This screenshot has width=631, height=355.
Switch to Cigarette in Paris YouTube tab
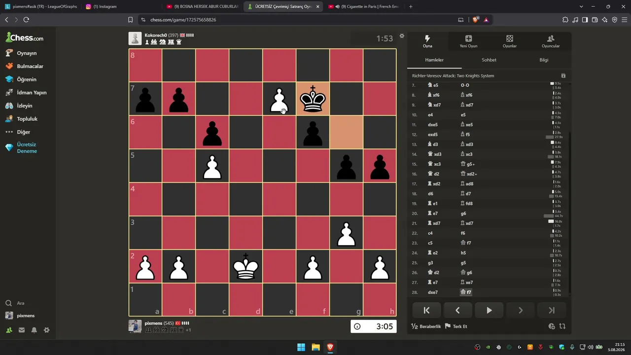[364, 6]
